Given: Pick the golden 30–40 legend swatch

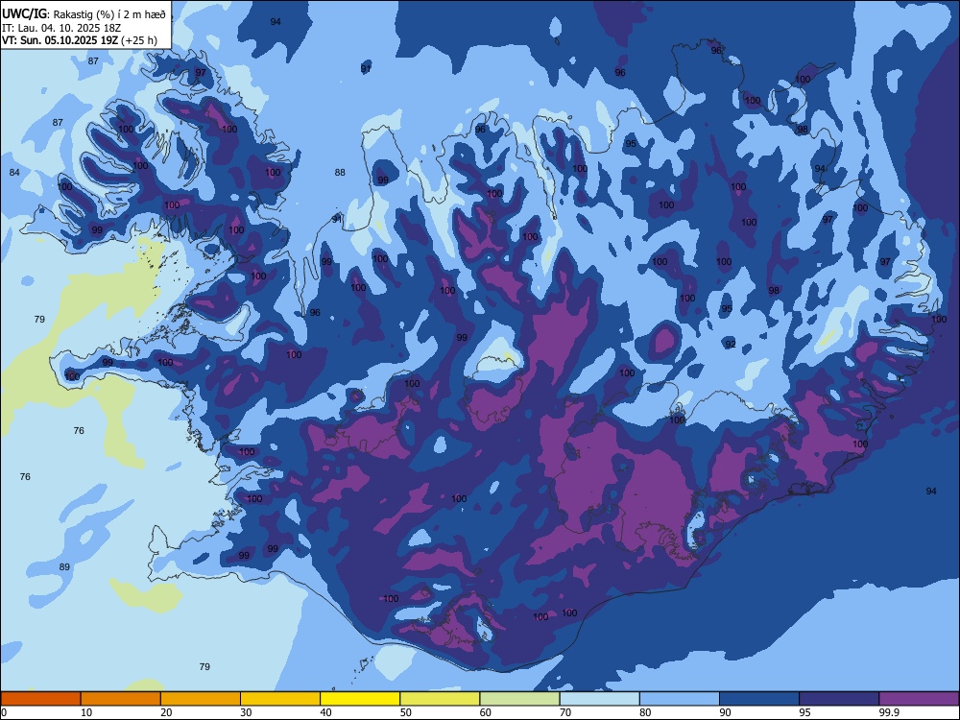Looking at the screenshot, I should point(280,699).
